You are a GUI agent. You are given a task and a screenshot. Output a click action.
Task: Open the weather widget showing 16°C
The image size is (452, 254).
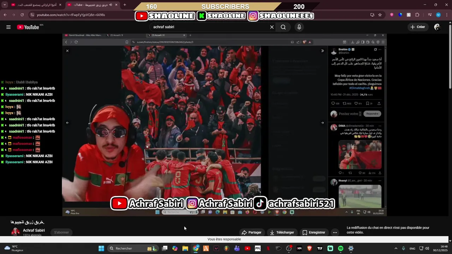[14, 248]
